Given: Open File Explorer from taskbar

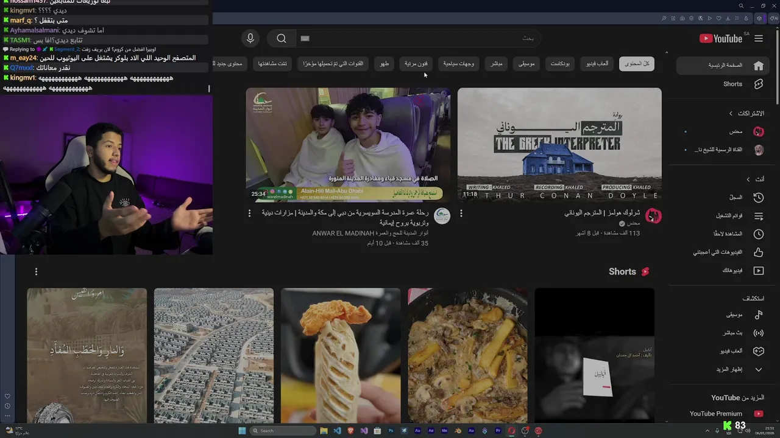Looking at the screenshot, I should (324, 431).
